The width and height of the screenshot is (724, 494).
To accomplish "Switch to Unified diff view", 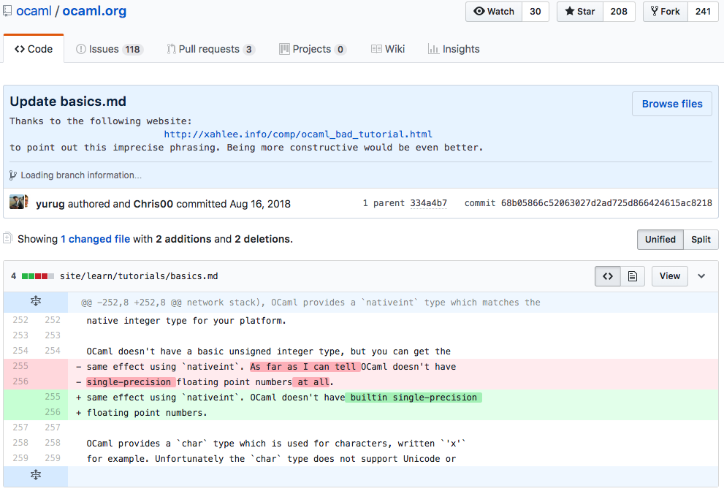I will (660, 239).
